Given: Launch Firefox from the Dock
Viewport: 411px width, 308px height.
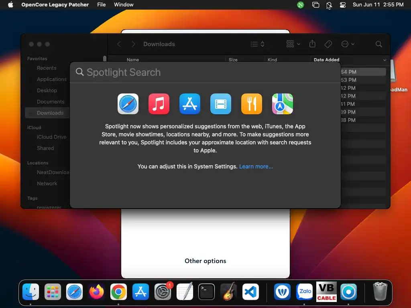Looking at the screenshot, I should 96,292.
